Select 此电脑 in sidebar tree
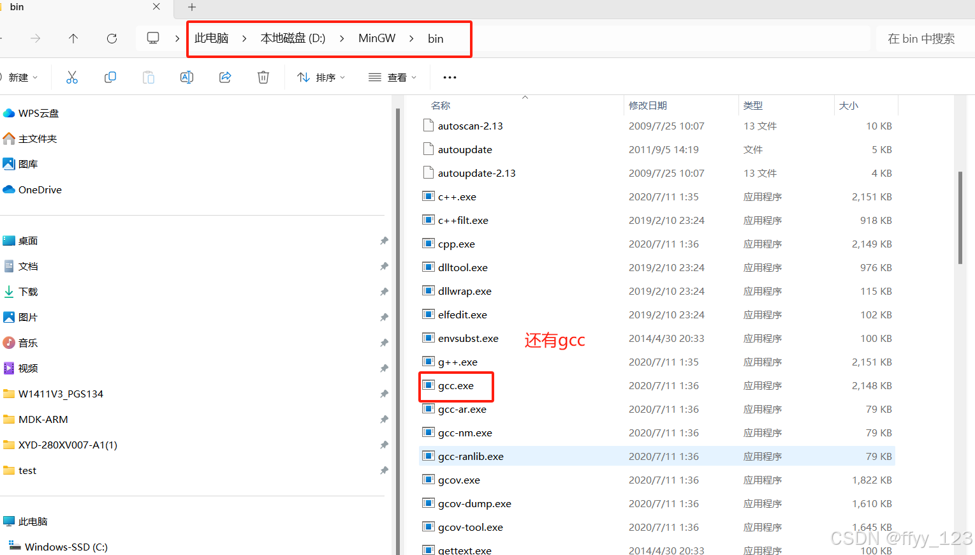This screenshot has width=975, height=555. pos(26,521)
